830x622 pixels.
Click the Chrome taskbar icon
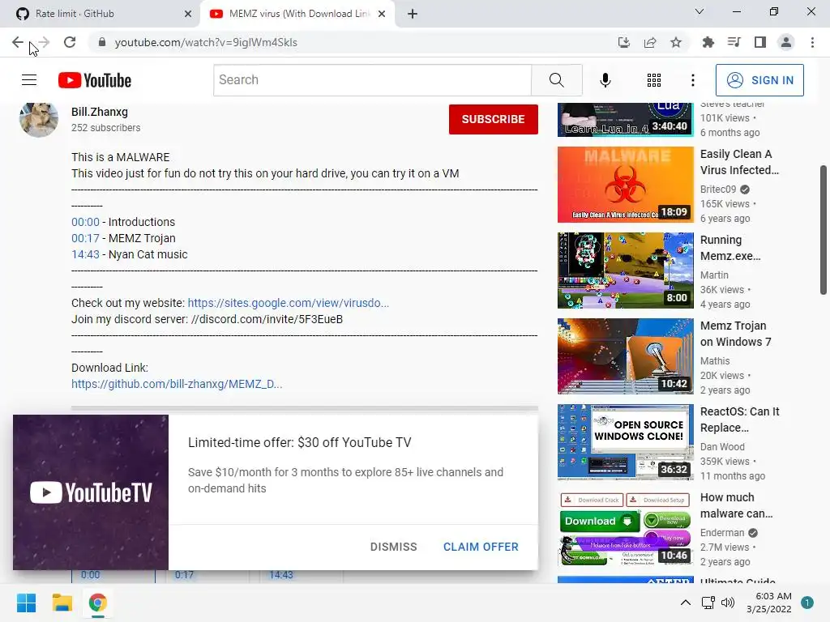tap(98, 603)
